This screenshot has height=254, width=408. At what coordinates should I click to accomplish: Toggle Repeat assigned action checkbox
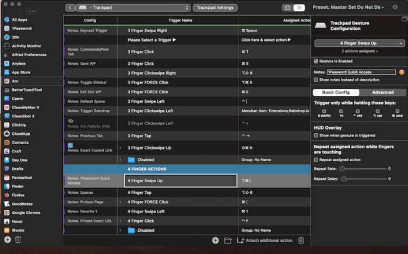316,159
